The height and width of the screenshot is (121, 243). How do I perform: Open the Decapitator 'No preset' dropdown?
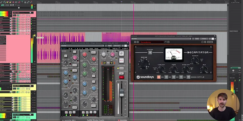[161, 39]
